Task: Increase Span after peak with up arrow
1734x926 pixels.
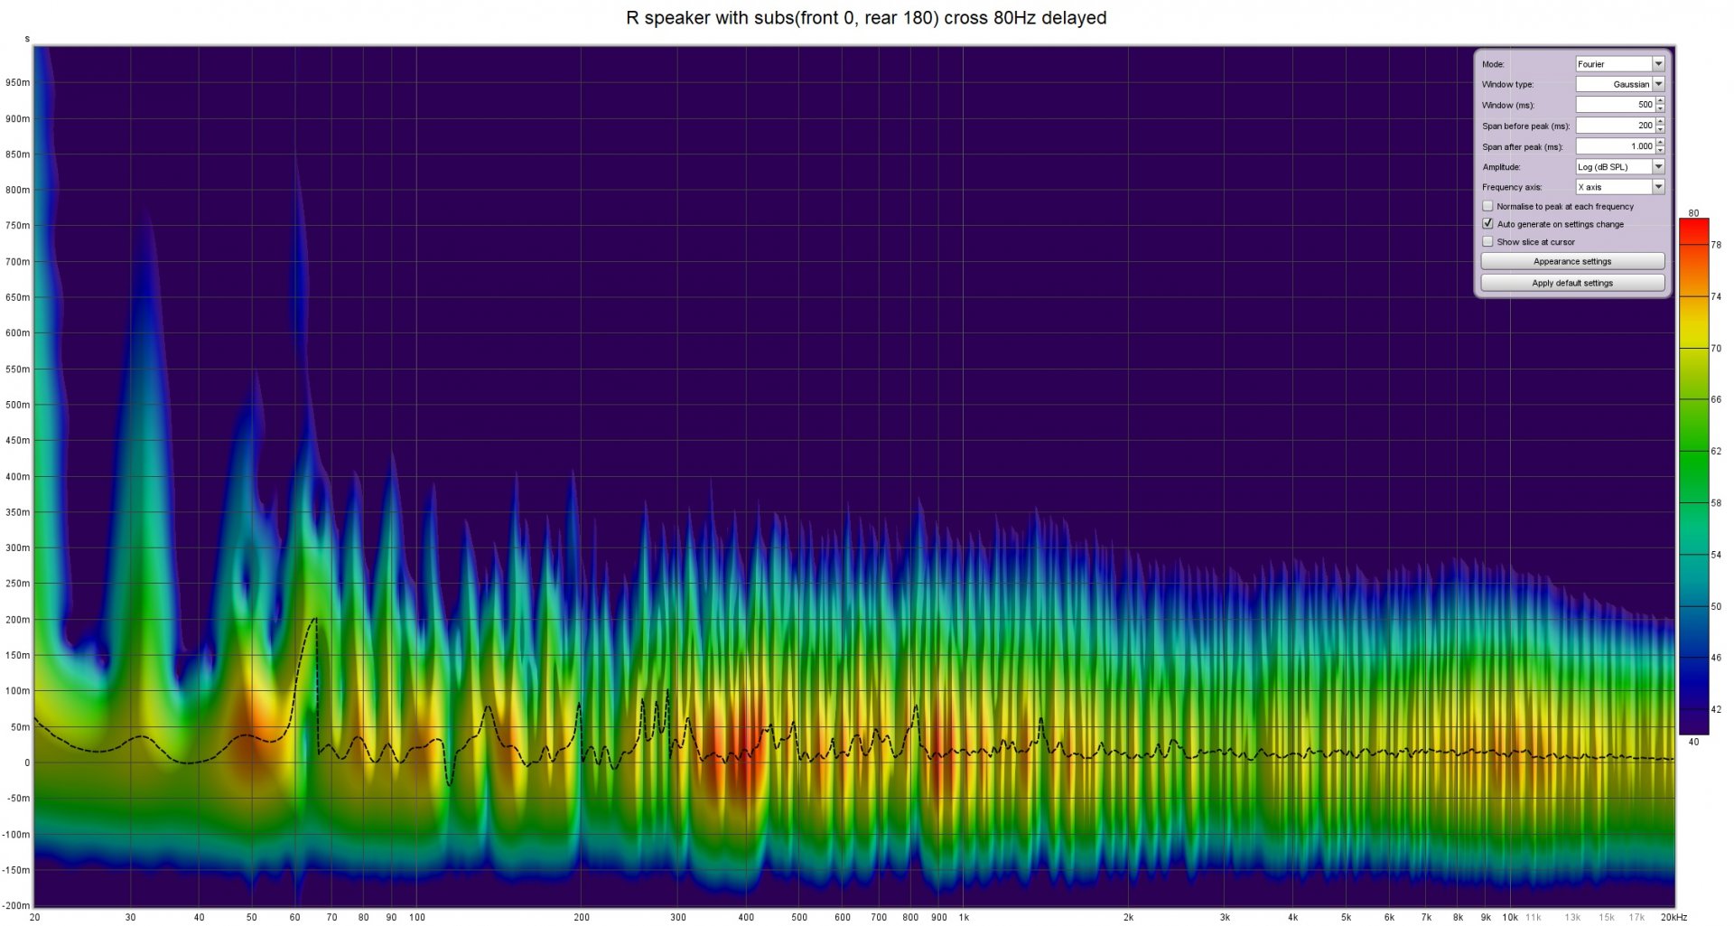Action: click(1660, 143)
